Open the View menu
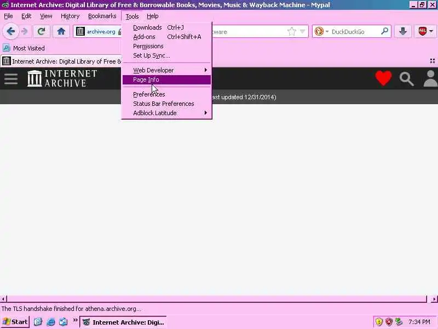The width and height of the screenshot is (438, 329). (46, 16)
